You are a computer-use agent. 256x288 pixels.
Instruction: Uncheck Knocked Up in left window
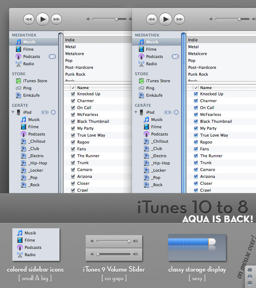tap(73, 94)
